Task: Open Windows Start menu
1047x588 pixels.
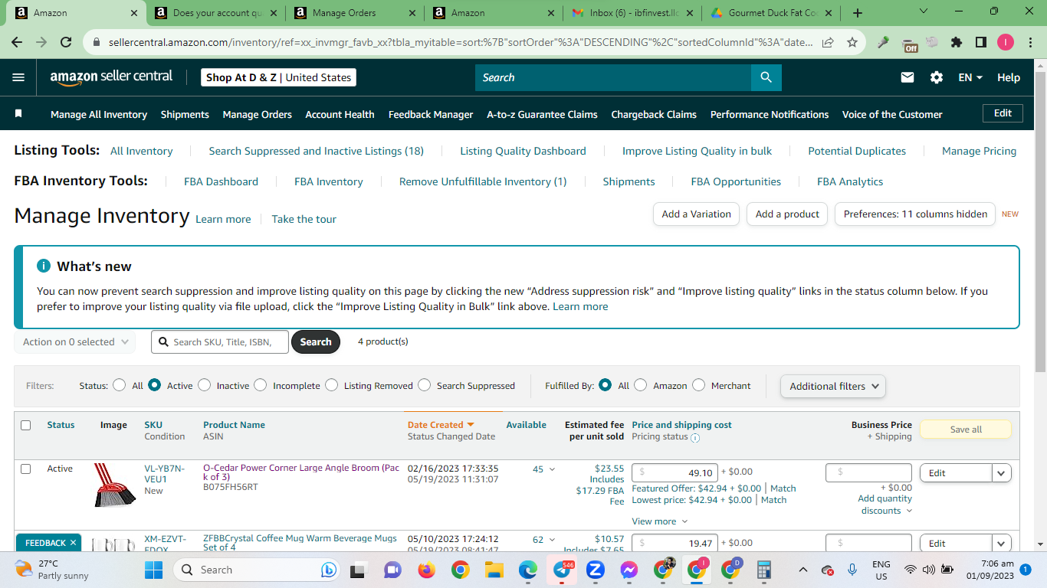Action: 154,570
